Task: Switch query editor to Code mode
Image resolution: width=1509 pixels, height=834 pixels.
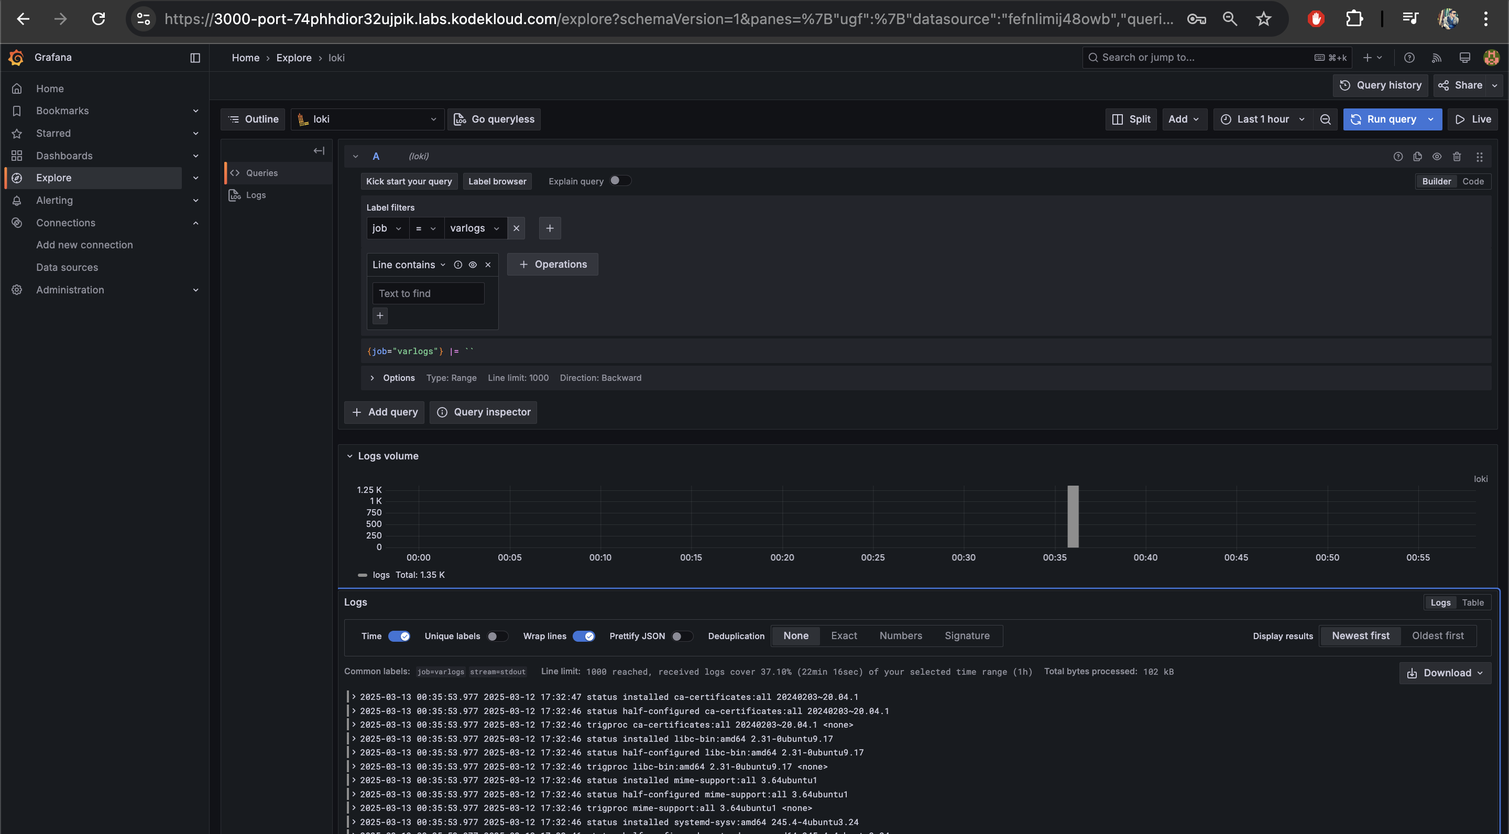Action: (1473, 182)
